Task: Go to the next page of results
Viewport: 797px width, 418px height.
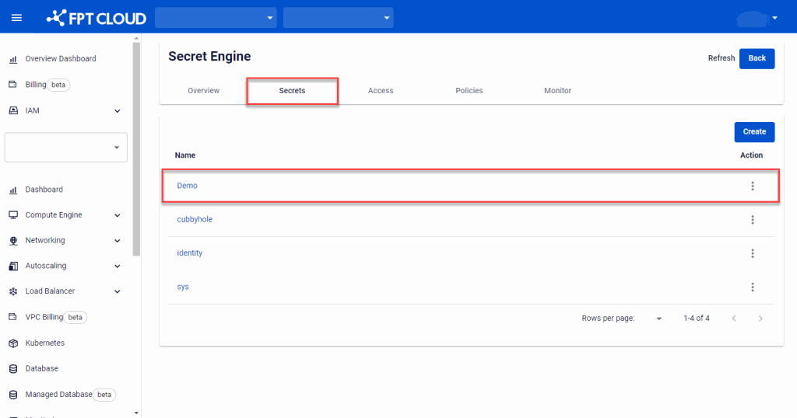Action: [x=760, y=319]
